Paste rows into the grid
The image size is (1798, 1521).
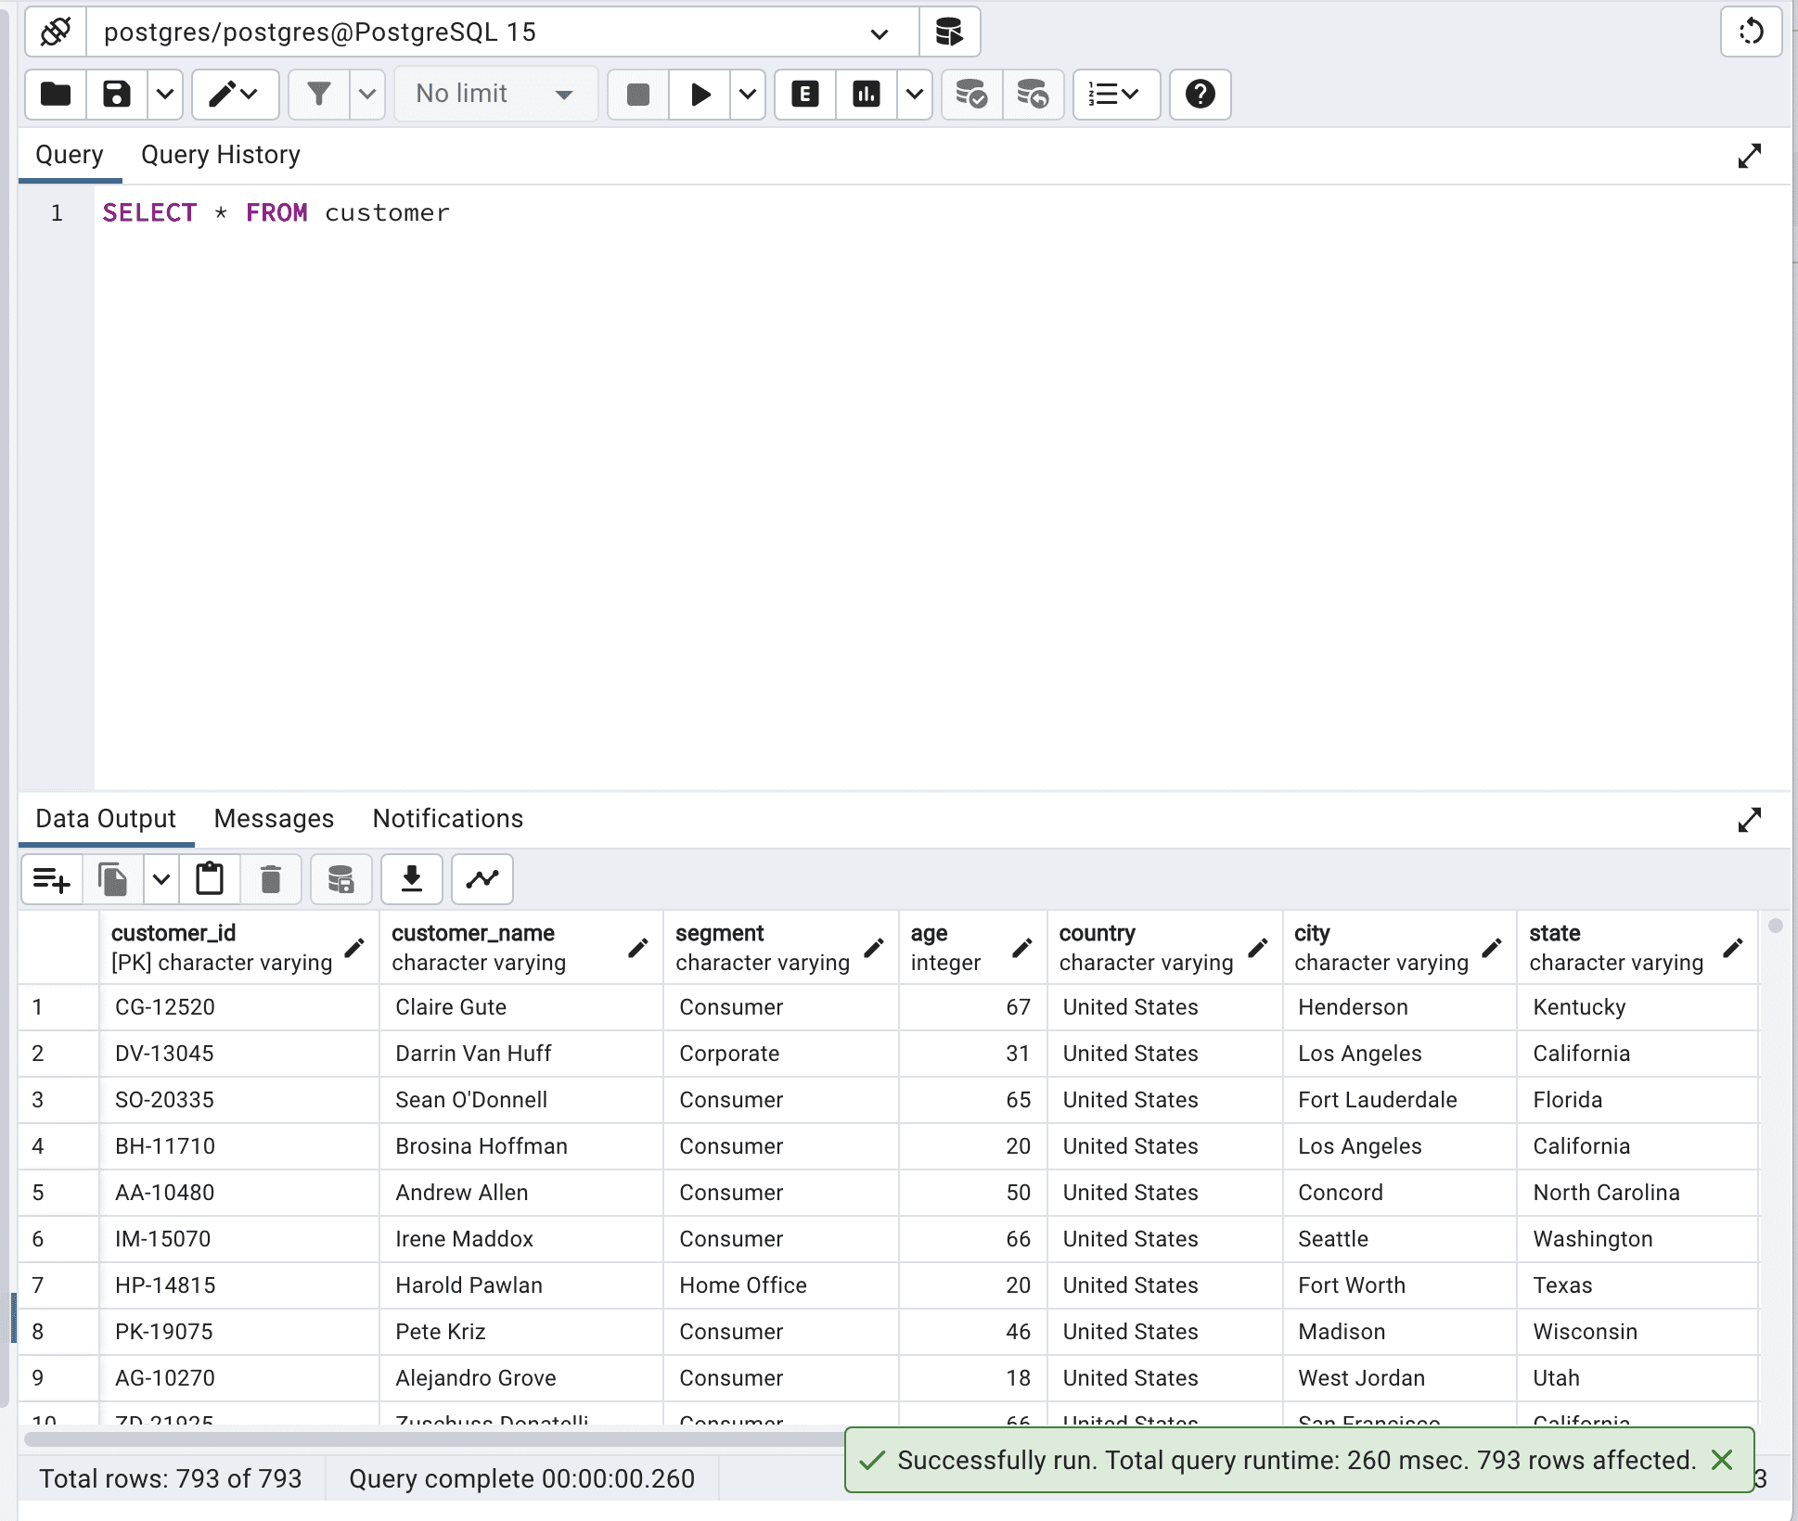[x=210, y=879]
